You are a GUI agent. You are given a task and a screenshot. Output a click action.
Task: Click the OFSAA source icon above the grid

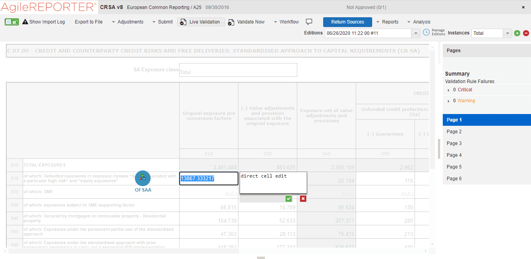point(143,178)
